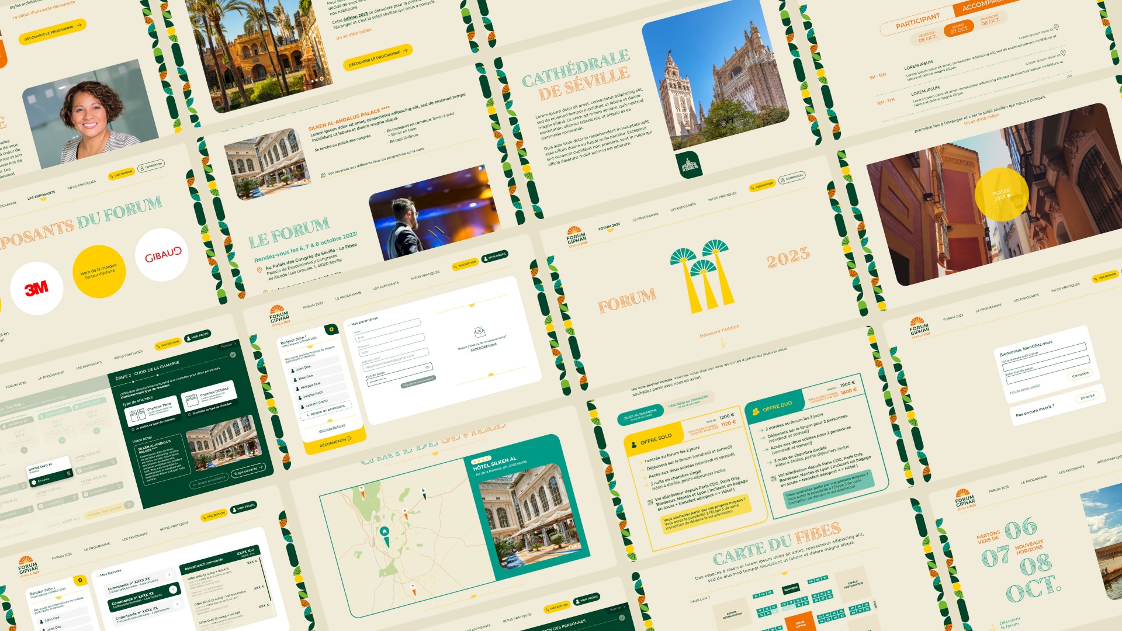Click the Chambre DOUBLE bed icon
Screen dimensions: 1122x631
click(x=192, y=400)
